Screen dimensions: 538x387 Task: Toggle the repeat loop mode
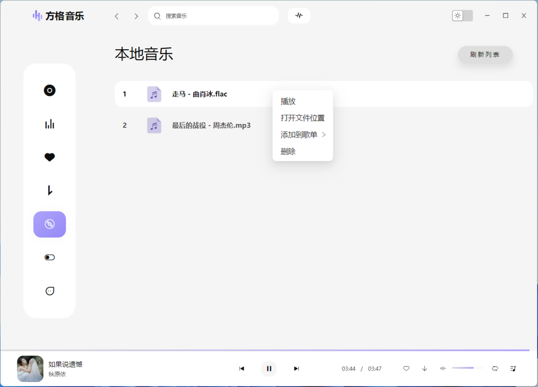(495, 369)
